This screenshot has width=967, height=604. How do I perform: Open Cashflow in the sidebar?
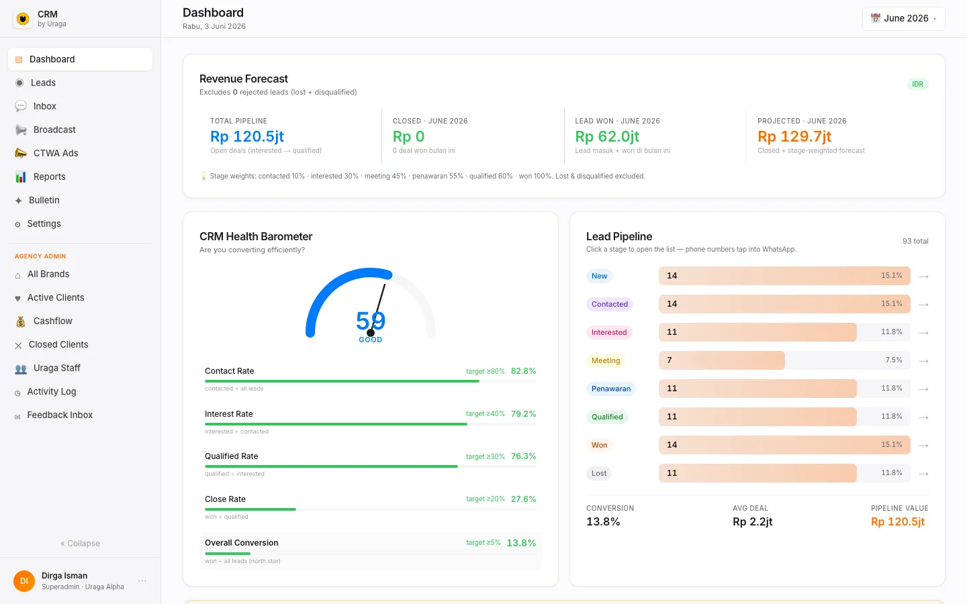[80, 321]
